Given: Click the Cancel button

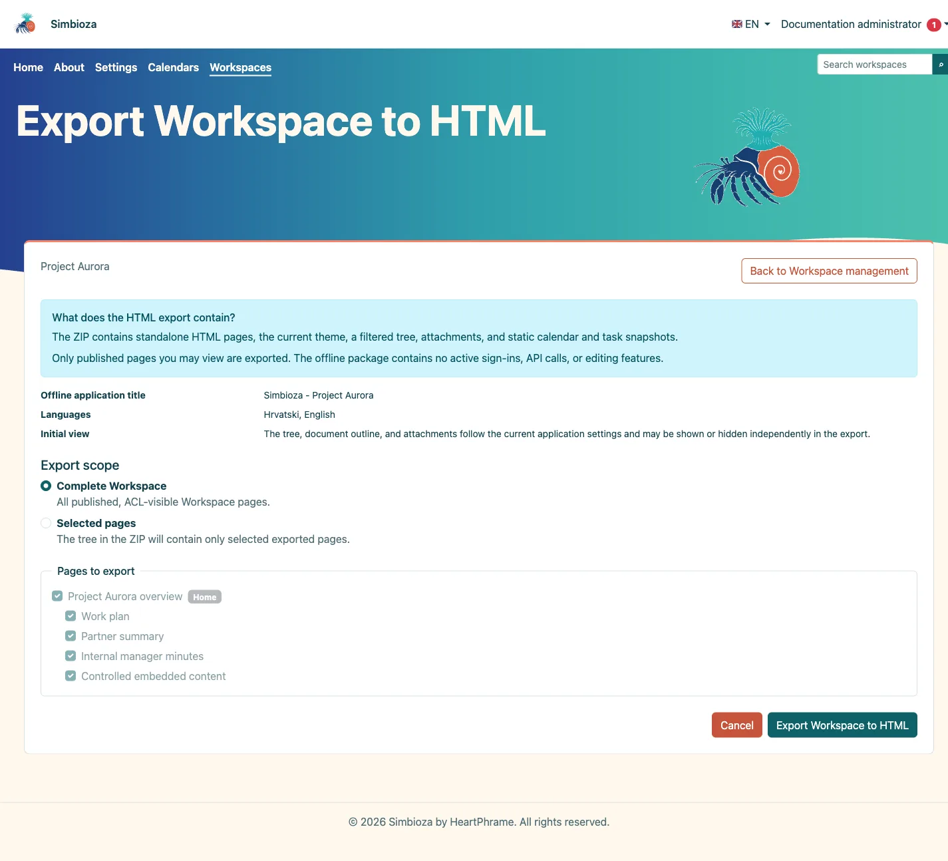Looking at the screenshot, I should 737,725.
